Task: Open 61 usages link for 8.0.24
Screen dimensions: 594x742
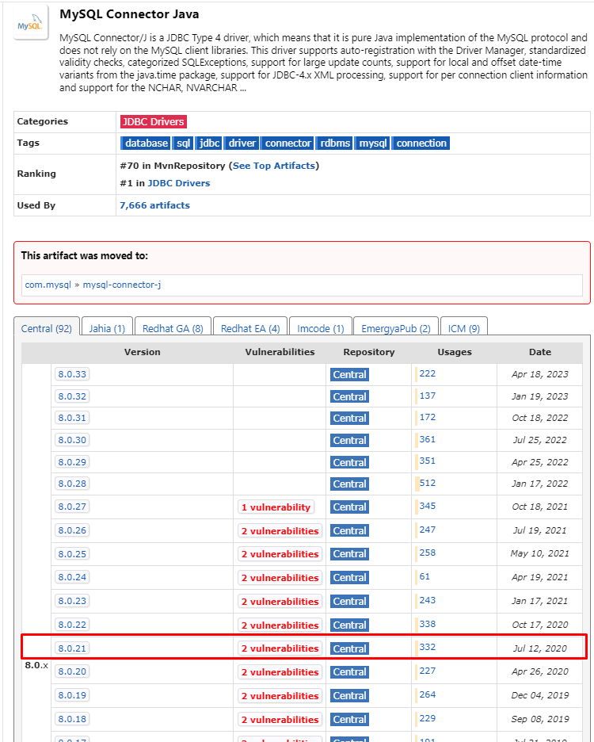Action: [425, 576]
